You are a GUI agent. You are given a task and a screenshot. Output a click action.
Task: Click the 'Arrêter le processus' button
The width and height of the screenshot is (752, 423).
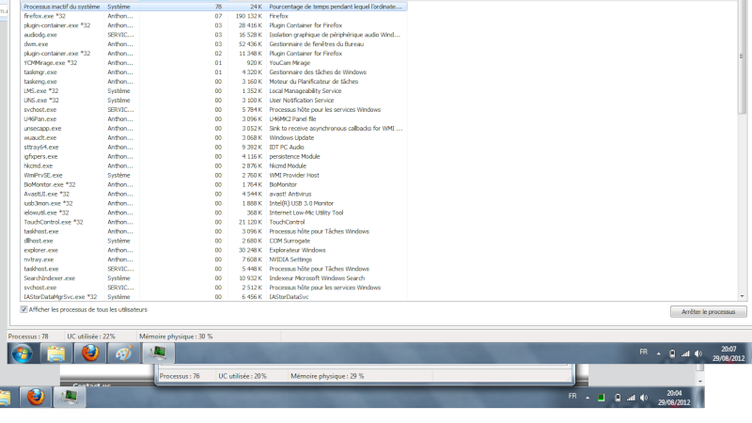(709, 312)
